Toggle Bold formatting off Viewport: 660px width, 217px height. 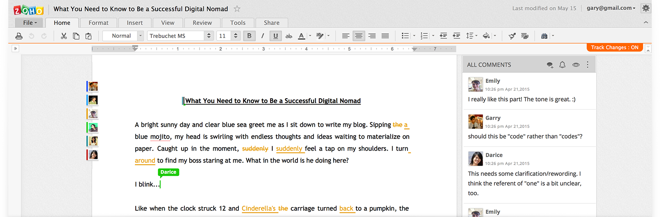click(249, 36)
